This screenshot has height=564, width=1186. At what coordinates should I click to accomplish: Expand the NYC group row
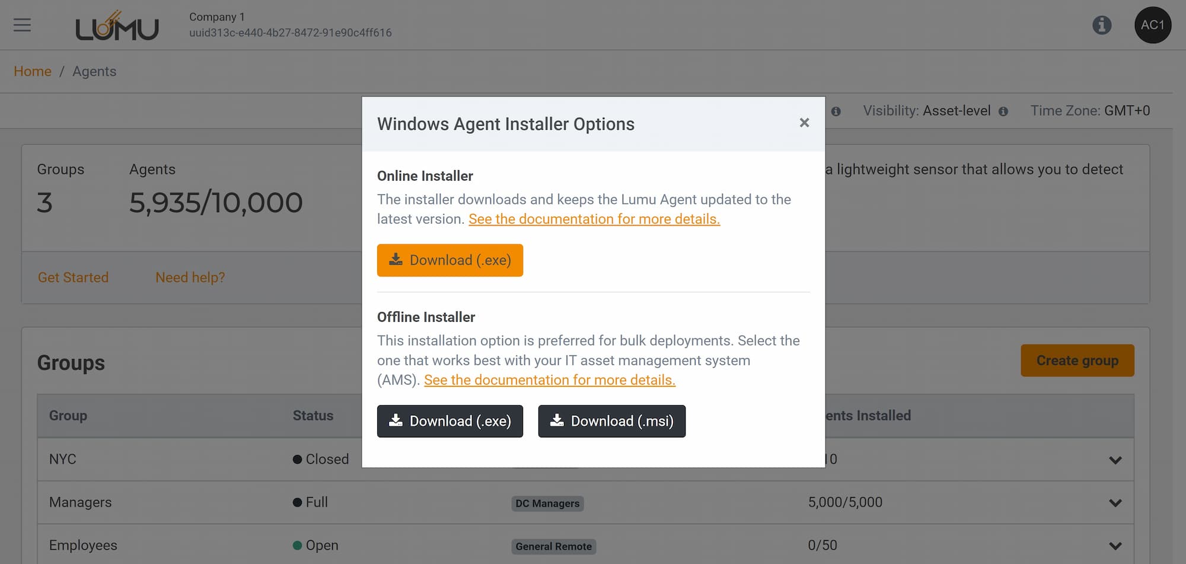point(1115,459)
